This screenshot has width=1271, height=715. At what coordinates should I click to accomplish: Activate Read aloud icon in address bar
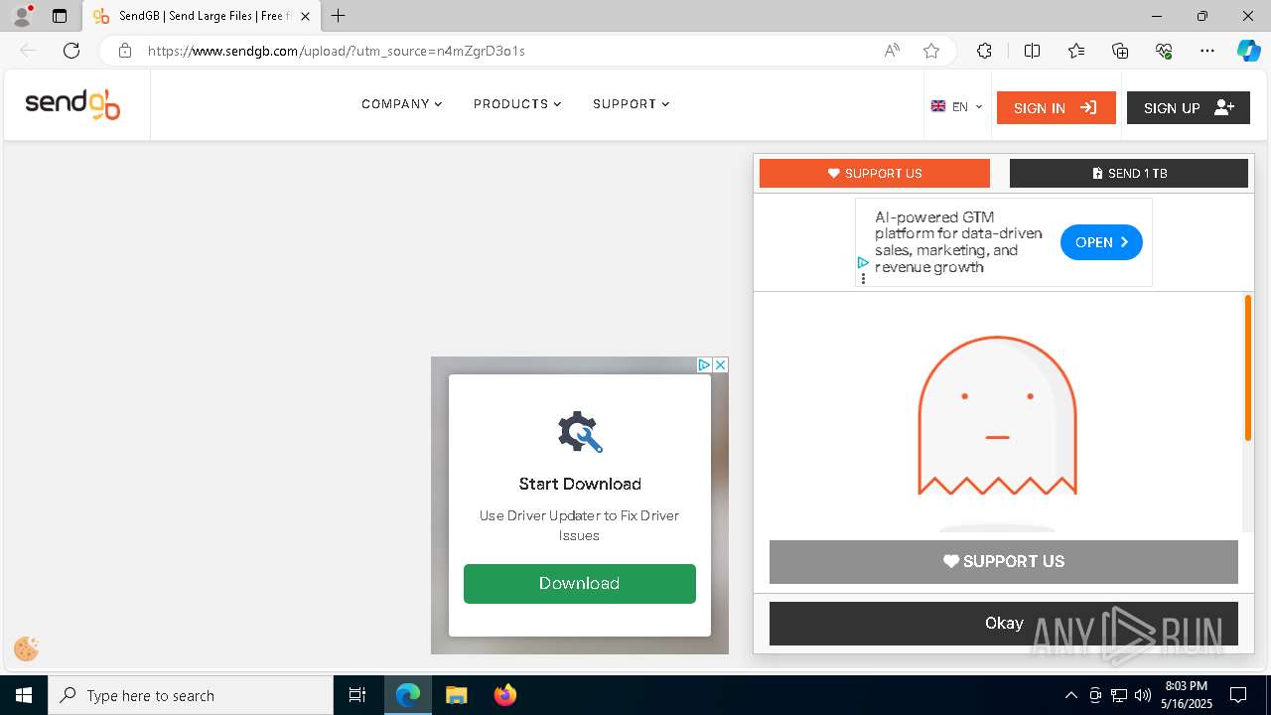[892, 51]
